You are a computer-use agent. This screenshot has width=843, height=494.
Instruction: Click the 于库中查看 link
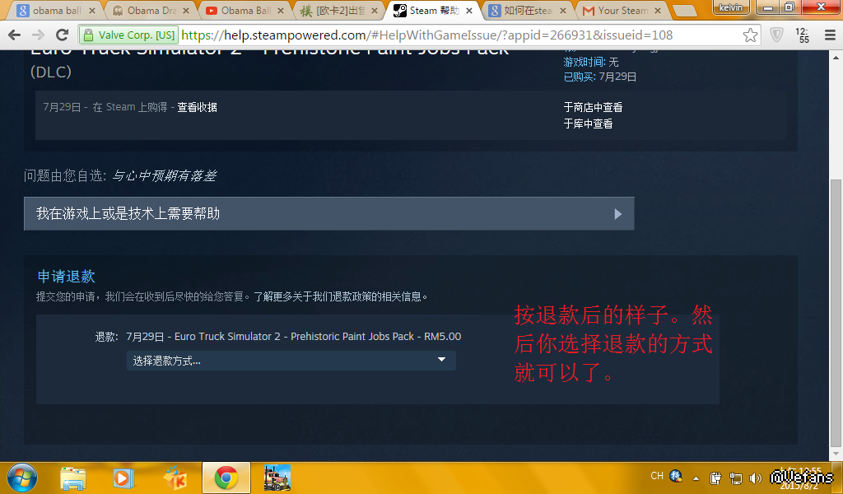[x=588, y=123]
